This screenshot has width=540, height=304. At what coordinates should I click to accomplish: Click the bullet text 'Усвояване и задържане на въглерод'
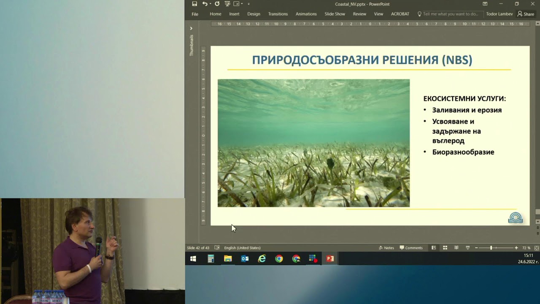click(x=456, y=131)
